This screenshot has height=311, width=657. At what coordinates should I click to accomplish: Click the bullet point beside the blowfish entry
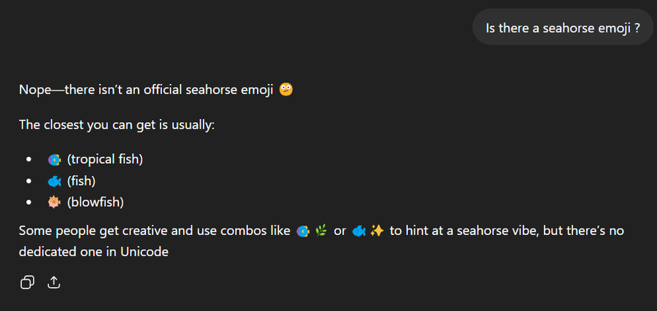(29, 201)
